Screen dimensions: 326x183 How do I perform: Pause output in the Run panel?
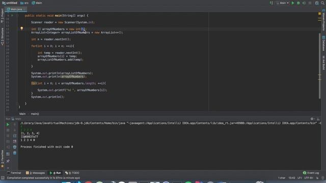click(x=8, y=136)
